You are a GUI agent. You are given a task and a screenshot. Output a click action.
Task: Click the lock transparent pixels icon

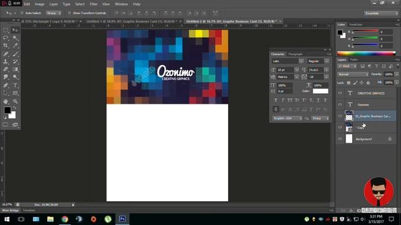click(348, 82)
